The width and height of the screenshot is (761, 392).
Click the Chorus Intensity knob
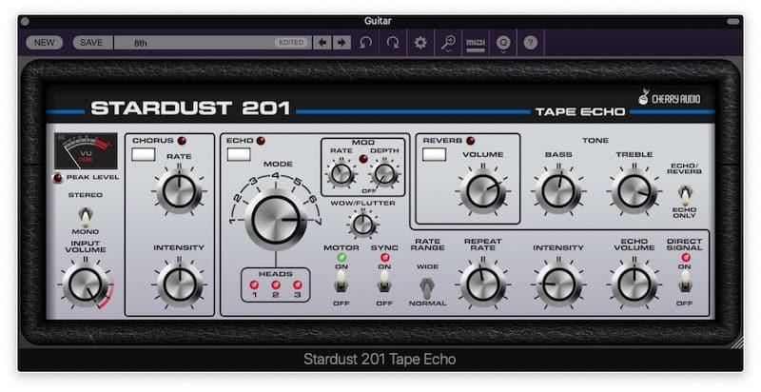pos(179,284)
